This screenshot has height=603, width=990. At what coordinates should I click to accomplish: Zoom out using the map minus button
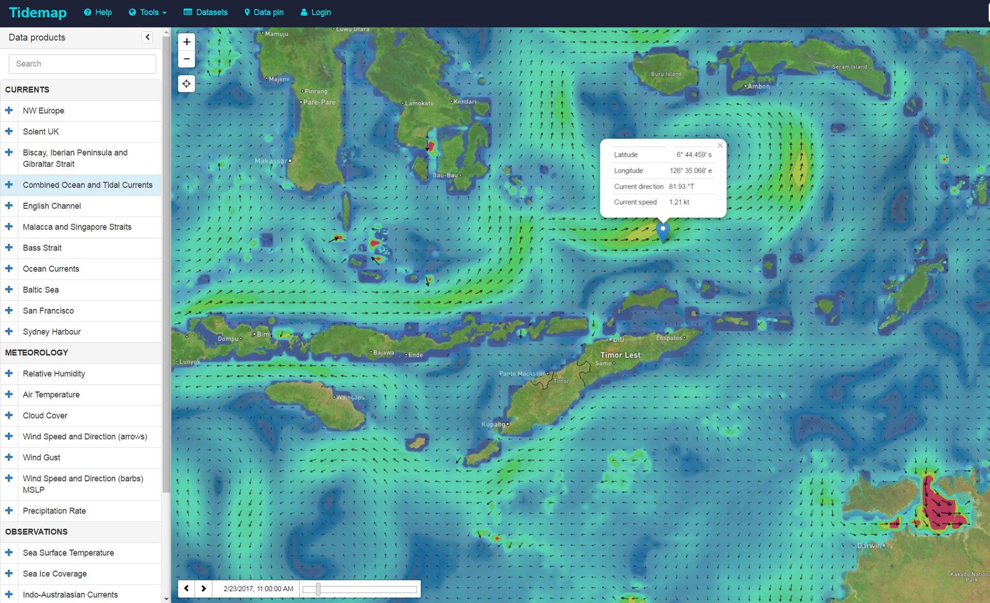[x=187, y=59]
